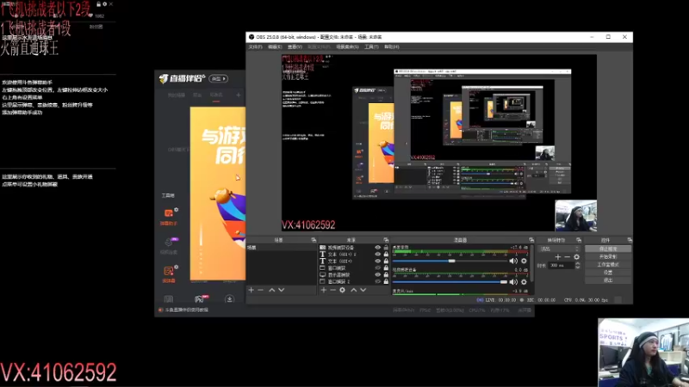Select the scene entry in scenes list

[282, 248]
